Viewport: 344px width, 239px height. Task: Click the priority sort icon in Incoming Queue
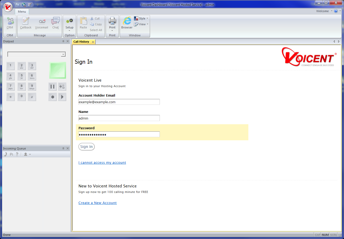[11, 154]
